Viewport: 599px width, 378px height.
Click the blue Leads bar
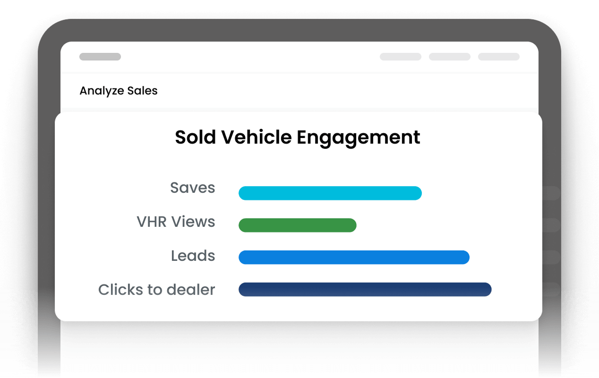(x=354, y=258)
